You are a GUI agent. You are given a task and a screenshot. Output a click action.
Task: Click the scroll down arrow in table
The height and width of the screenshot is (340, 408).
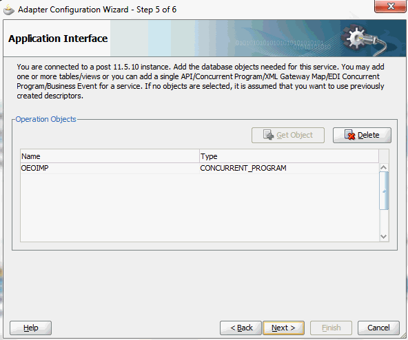click(384, 237)
